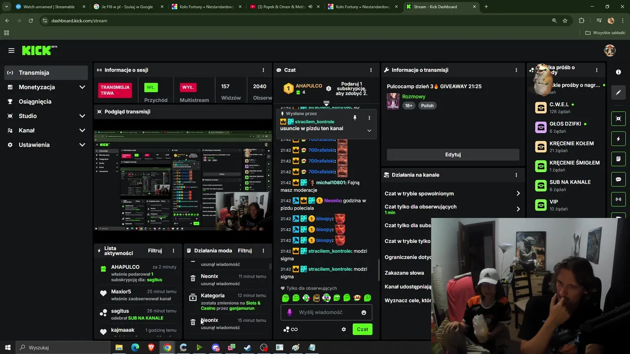Switch to the first Koło Fortuny tab
This screenshot has height=354, width=630.
[x=206, y=7]
